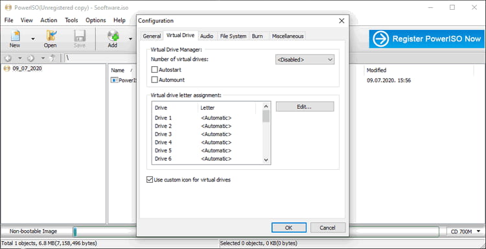Image resolution: width=486 pixels, height=249 pixels.
Task: Open the Help menu
Action: click(x=119, y=20)
